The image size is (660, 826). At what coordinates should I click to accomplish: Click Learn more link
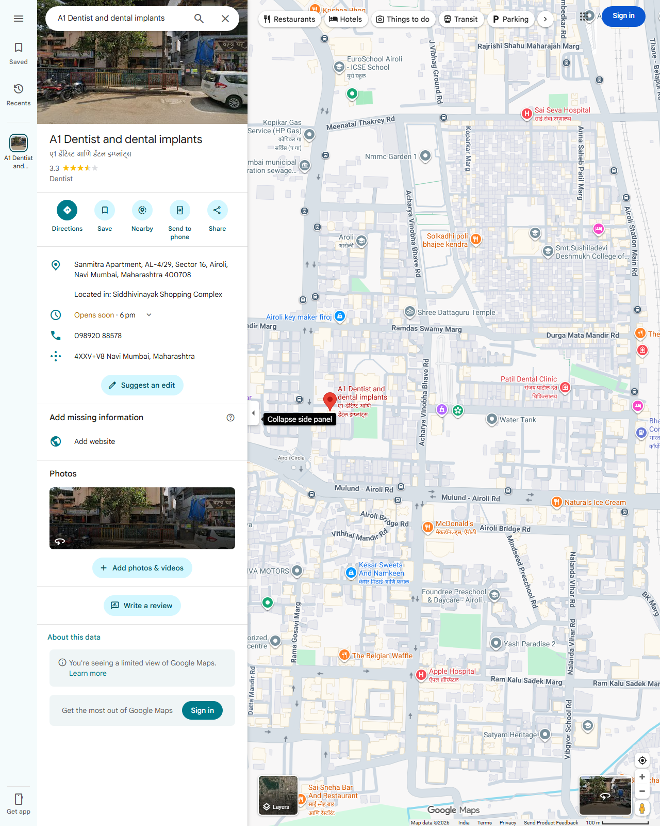[x=88, y=673]
